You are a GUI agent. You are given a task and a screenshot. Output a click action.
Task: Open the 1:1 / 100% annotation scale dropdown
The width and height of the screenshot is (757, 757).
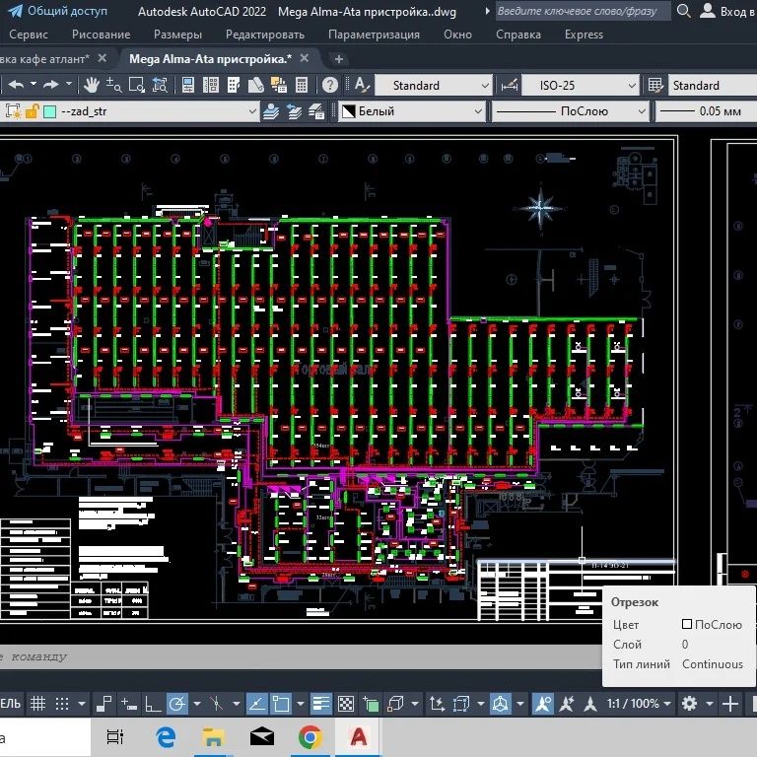[639, 704]
